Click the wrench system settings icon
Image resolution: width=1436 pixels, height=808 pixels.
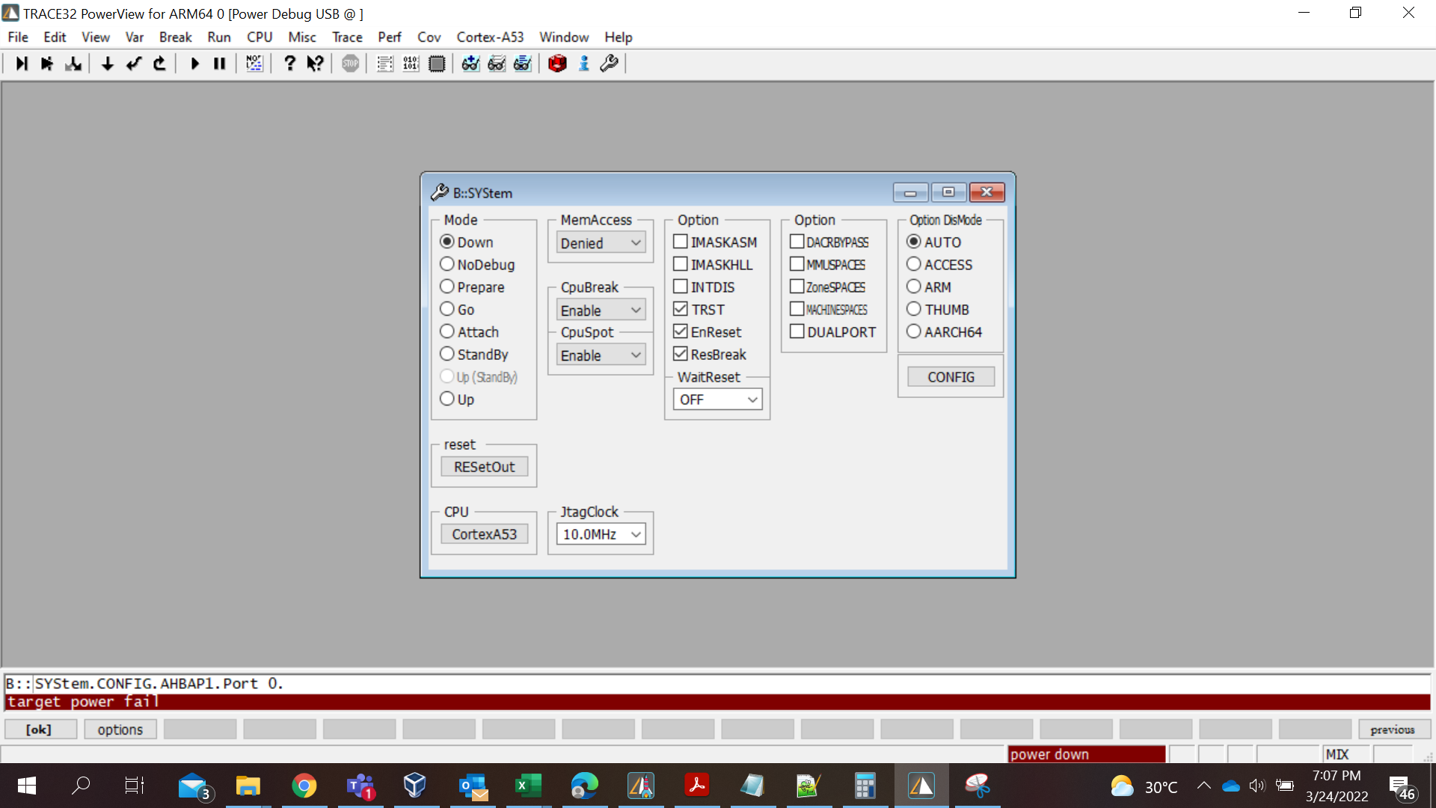click(x=610, y=64)
